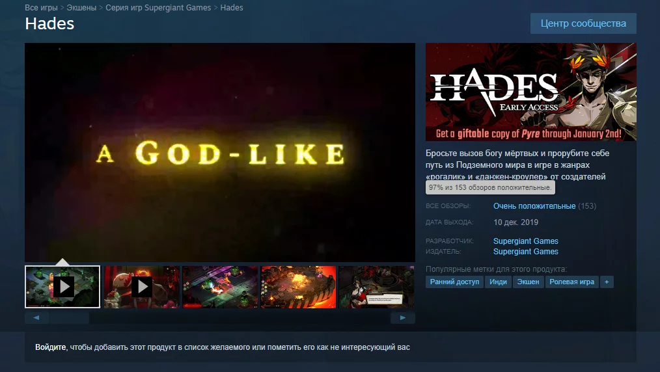Select the 'Экшен' tag
The height and width of the screenshot is (372, 660).
(528, 282)
